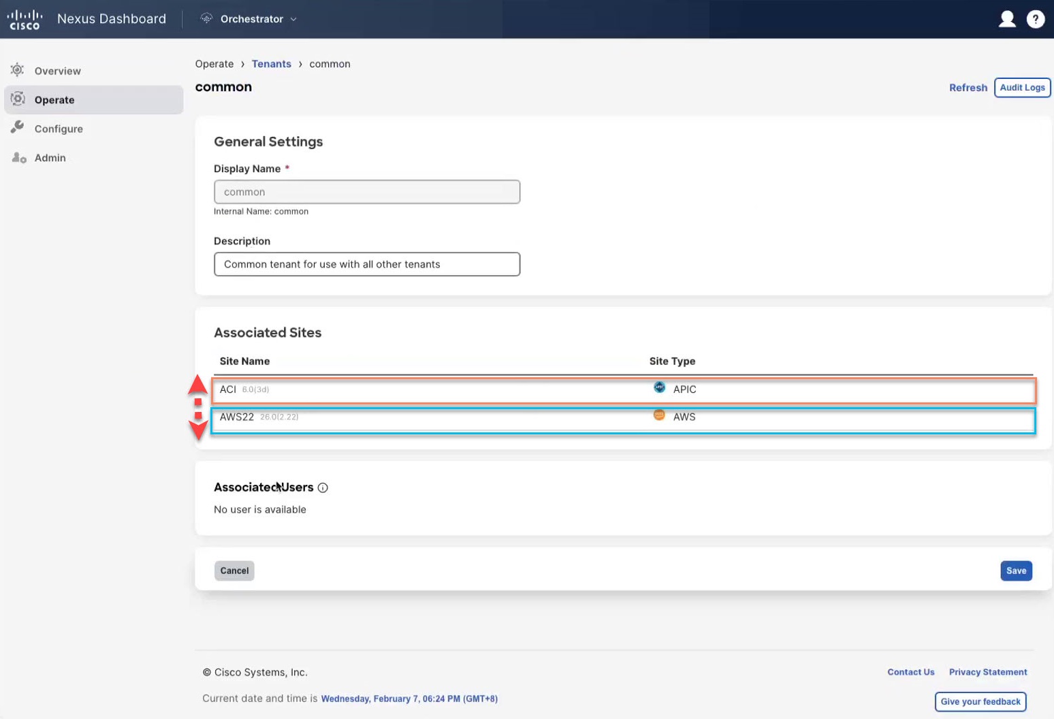Screen dimensions: 1054x719
Task: Click the Description input field
Action: (x=367, y=264)
